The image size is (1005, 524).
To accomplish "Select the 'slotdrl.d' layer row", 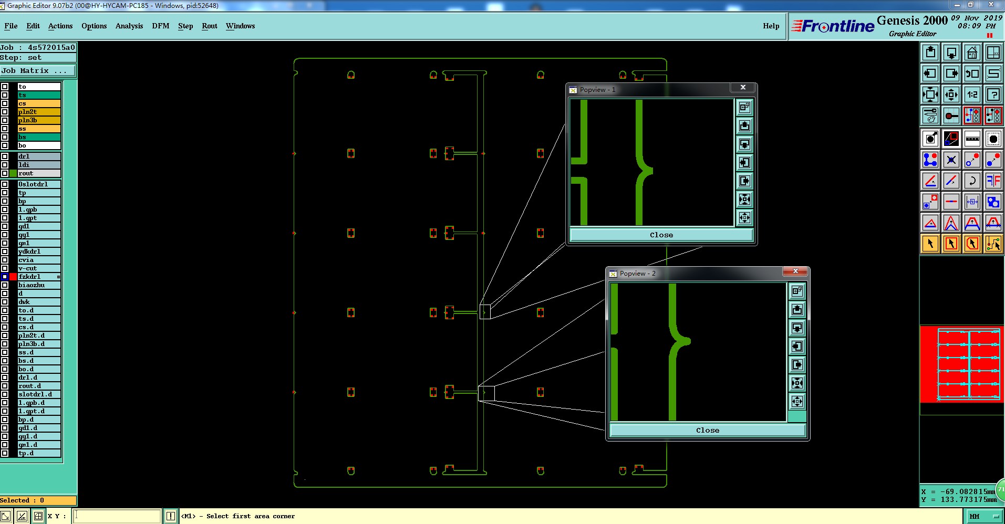I will tap(39, 394).
